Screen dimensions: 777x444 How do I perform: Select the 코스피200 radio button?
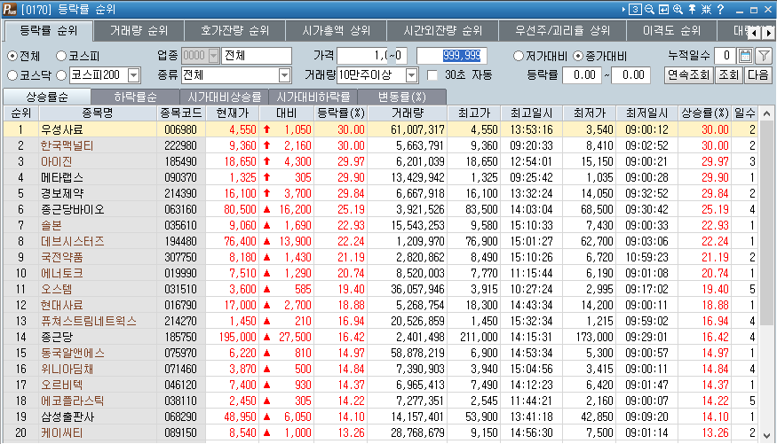[61, 75]
